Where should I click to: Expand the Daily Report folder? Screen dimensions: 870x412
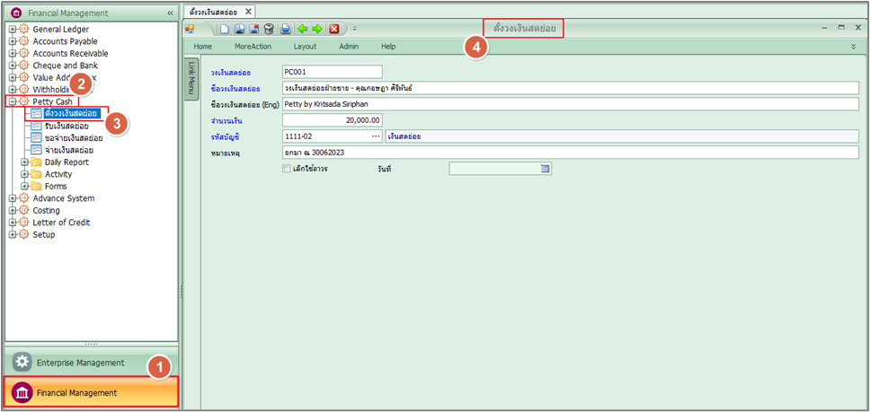pyautogui.click(x=25, y=162)
